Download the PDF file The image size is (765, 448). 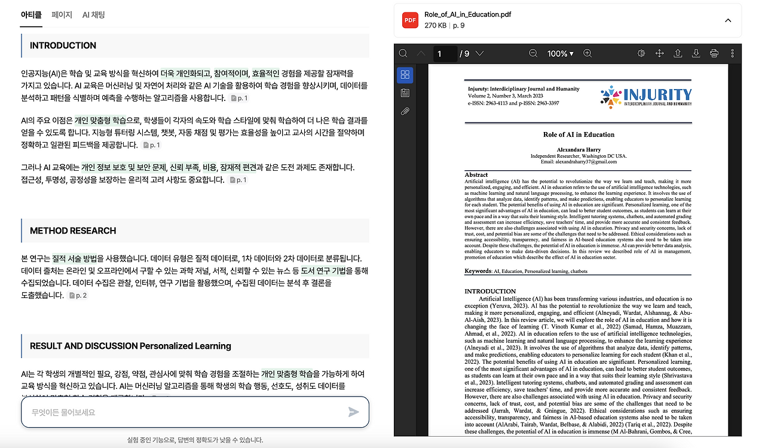tap(695, 53)
